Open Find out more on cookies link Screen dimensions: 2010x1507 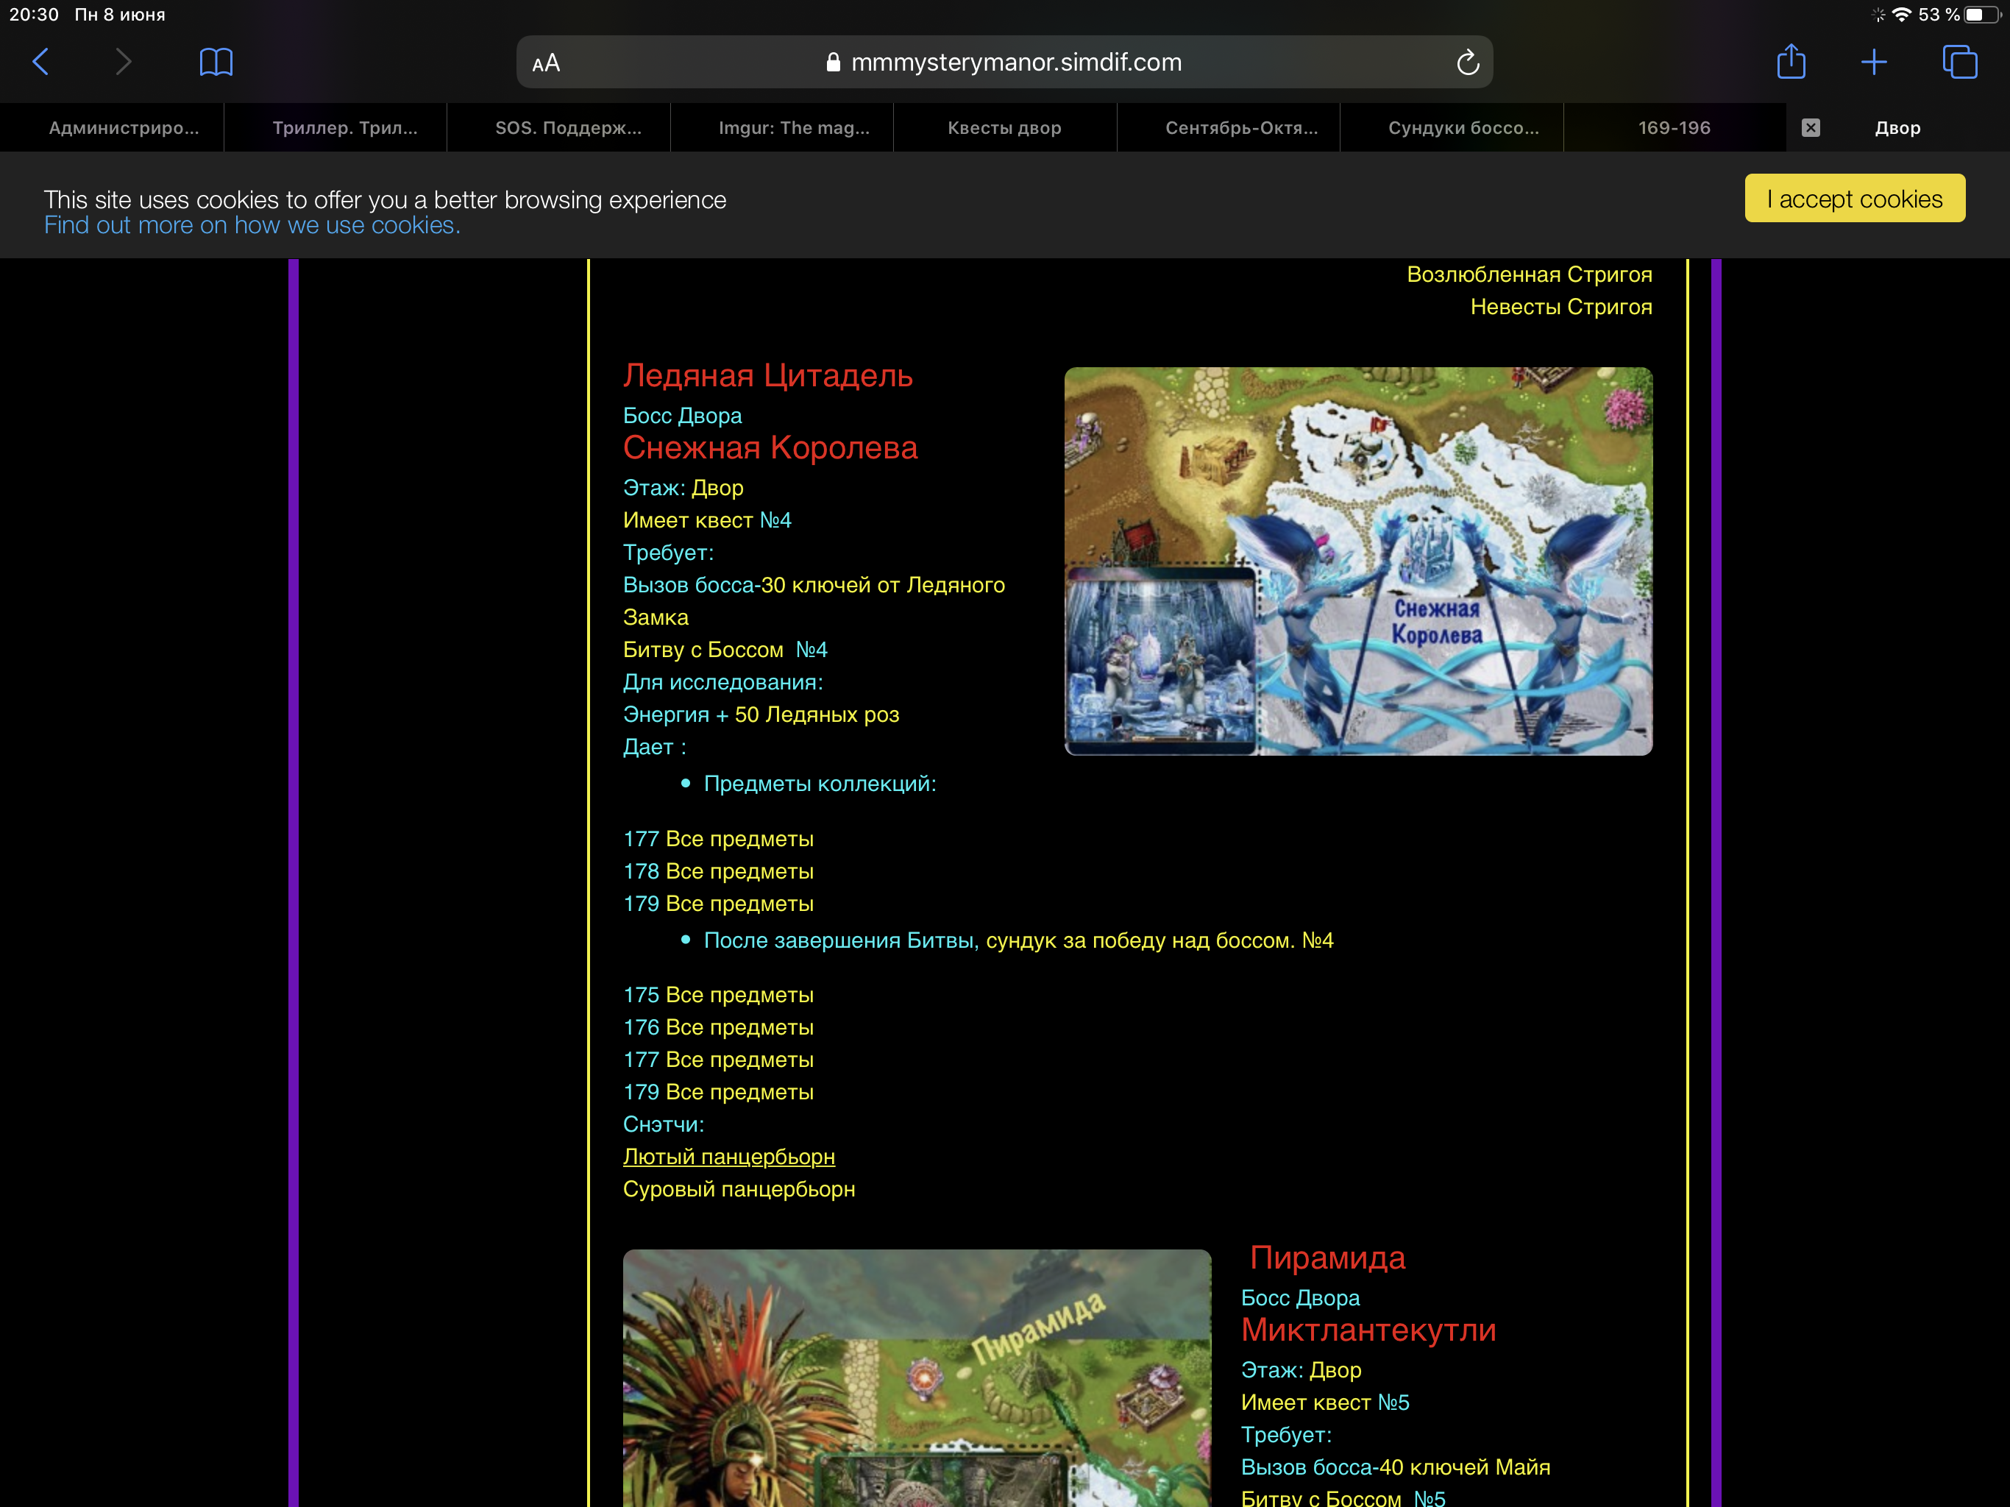tap(252, 225)
